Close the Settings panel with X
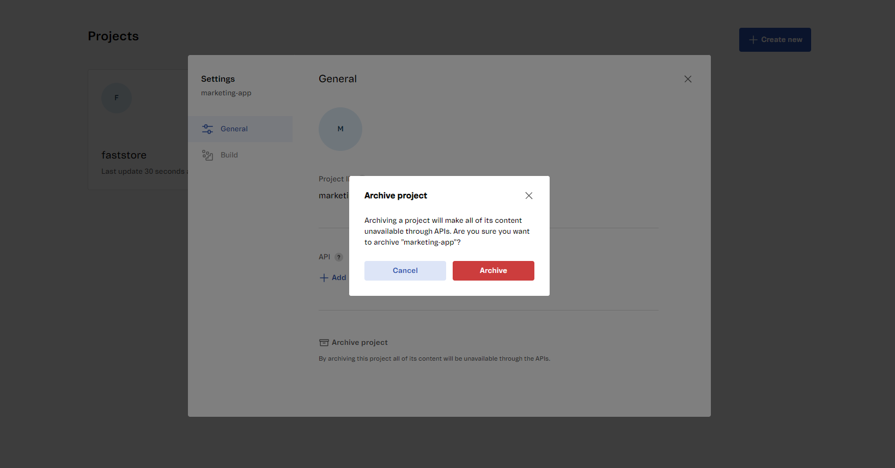895x468 pixels. coord(687,79)
